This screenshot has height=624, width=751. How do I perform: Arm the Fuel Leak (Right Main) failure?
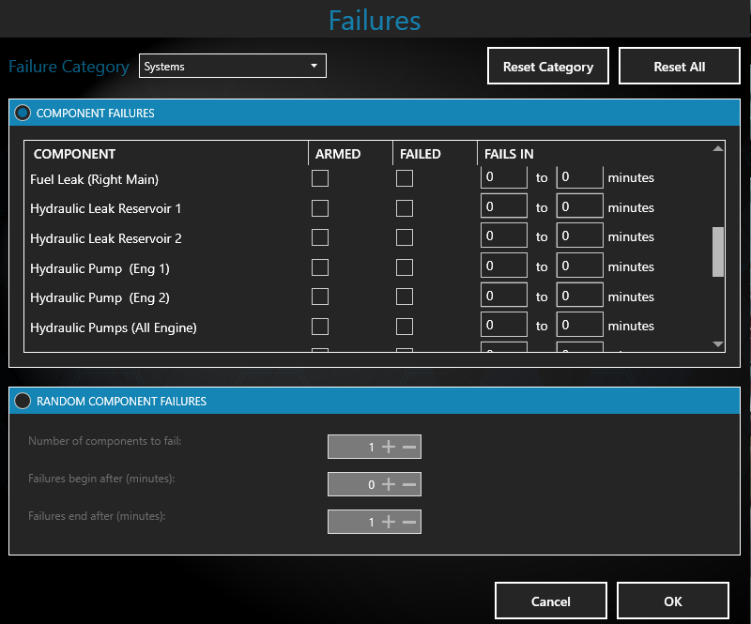(320, 178)
